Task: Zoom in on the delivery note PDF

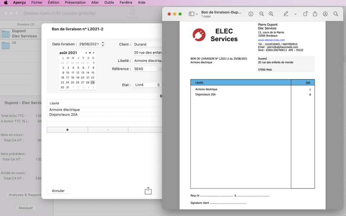Action: pos(271,14)
